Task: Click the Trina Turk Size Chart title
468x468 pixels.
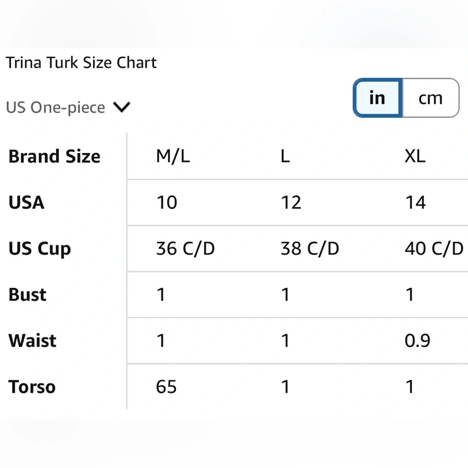Action: [81, 62]
